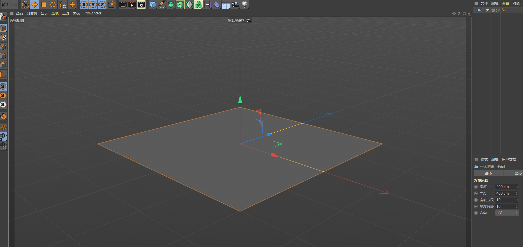Open the ProRender menu
This screenshot has height=247, width=523.
pos(92,13)
